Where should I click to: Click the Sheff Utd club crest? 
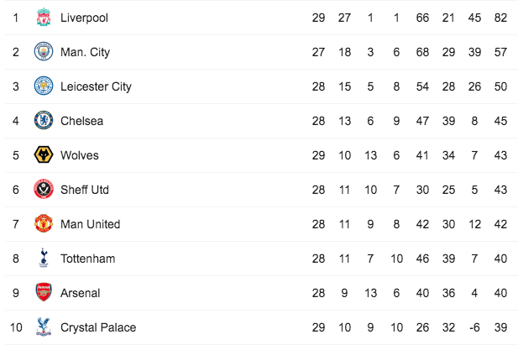click(44, 189)
